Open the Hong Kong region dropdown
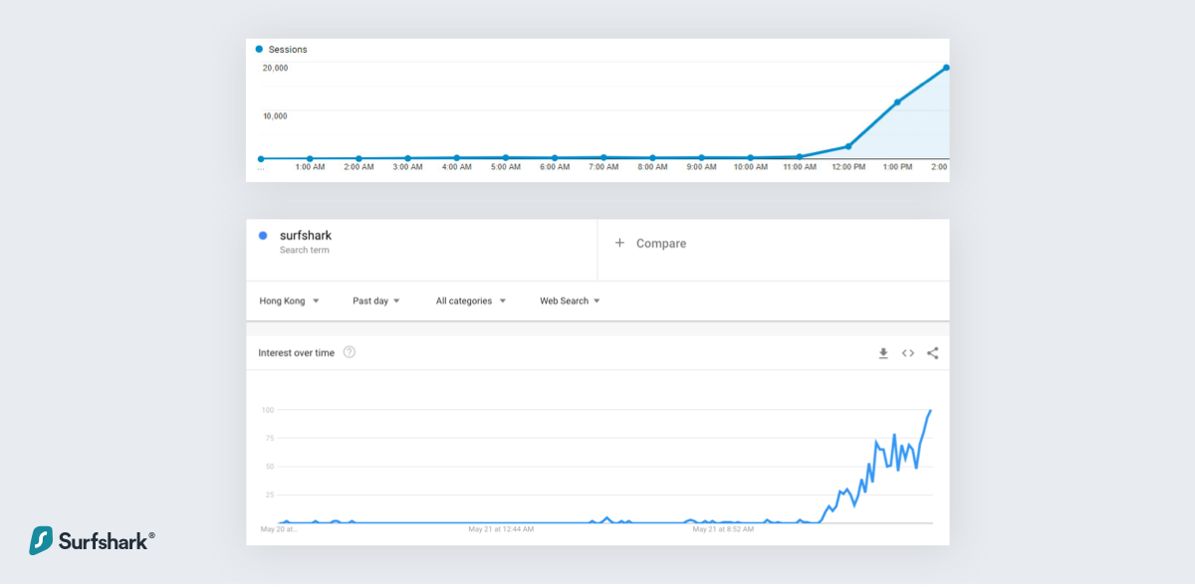Screen dimensions: 1195x587 click(x=289, y=300)
